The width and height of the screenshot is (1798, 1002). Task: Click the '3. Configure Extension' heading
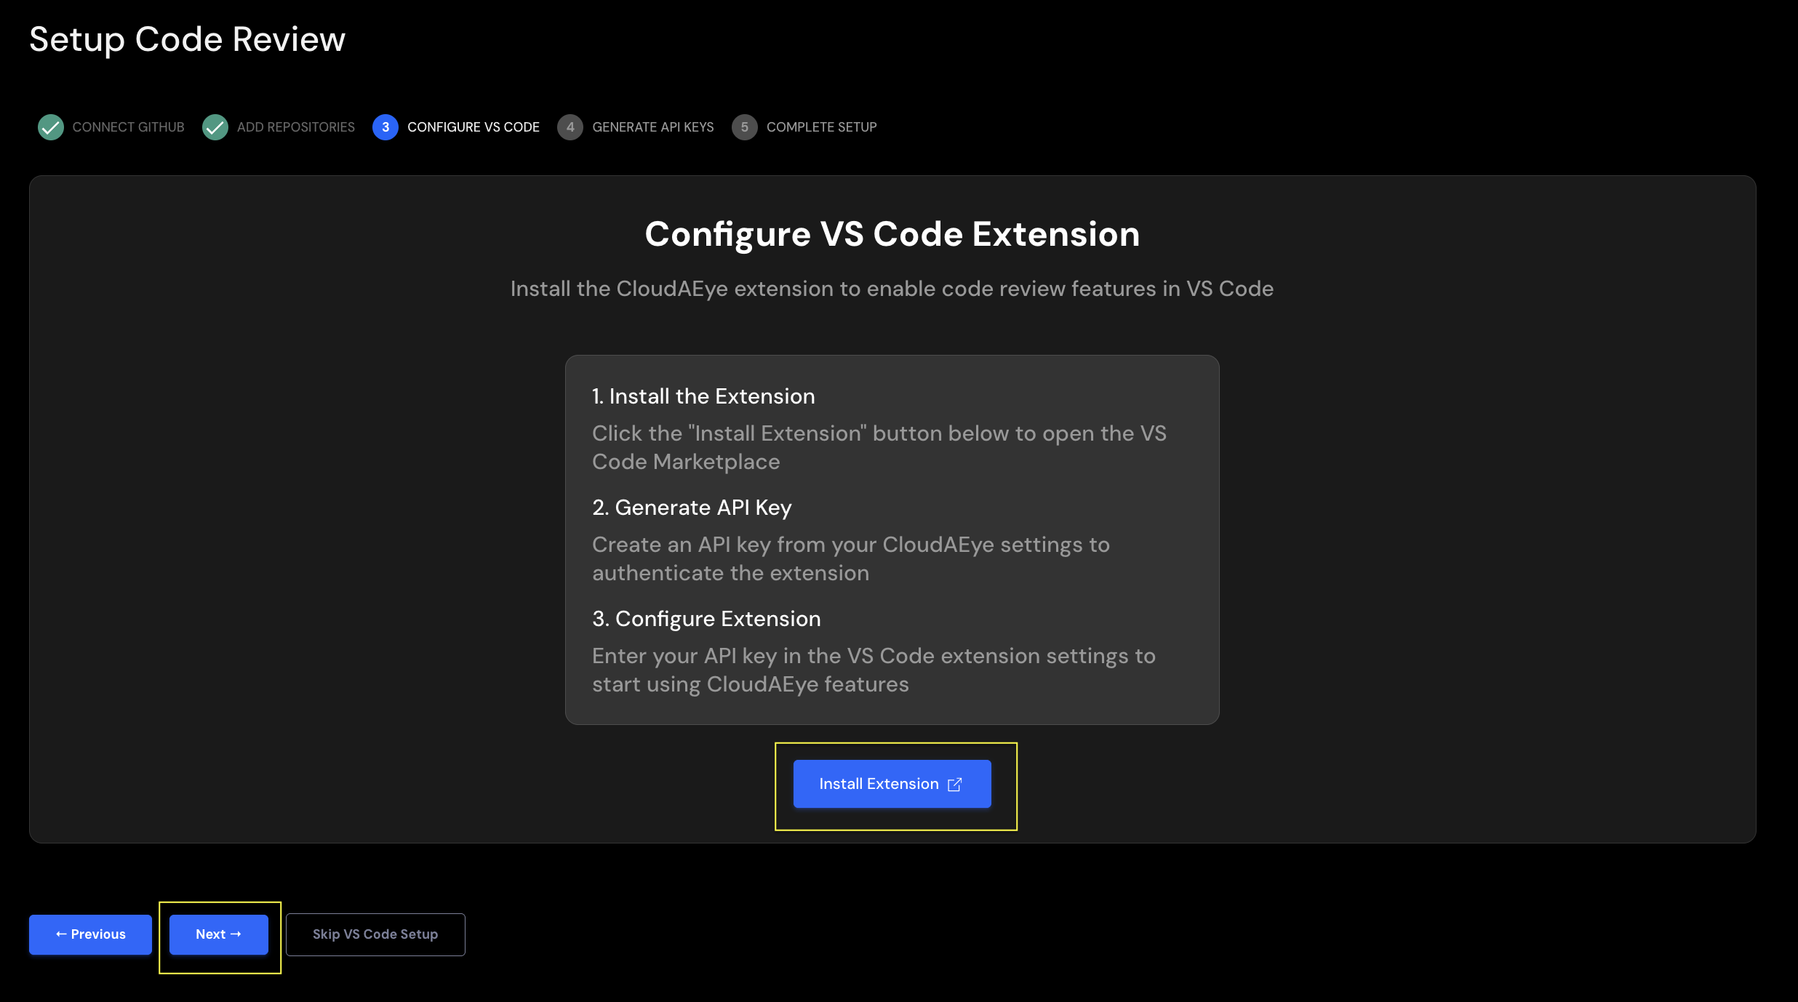point(706,619)
